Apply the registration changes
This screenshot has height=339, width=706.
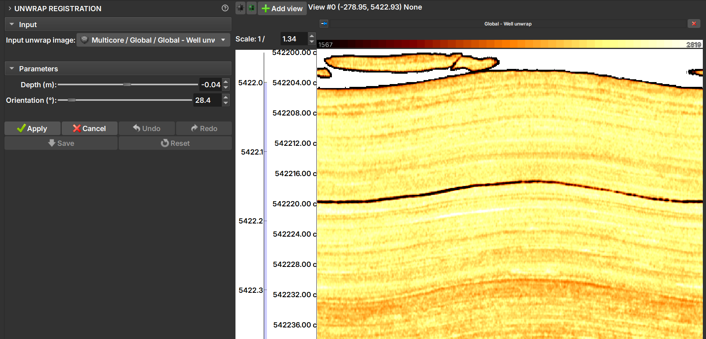(x=32, y=128)
